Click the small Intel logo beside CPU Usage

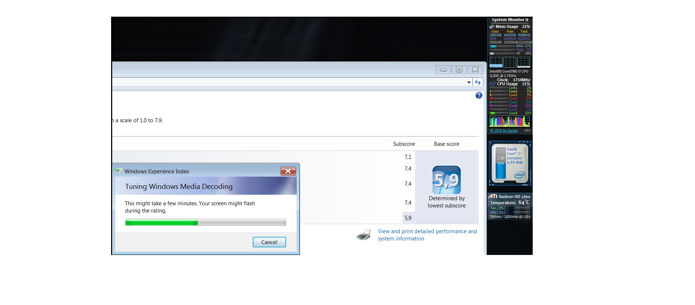click(492, 83)
